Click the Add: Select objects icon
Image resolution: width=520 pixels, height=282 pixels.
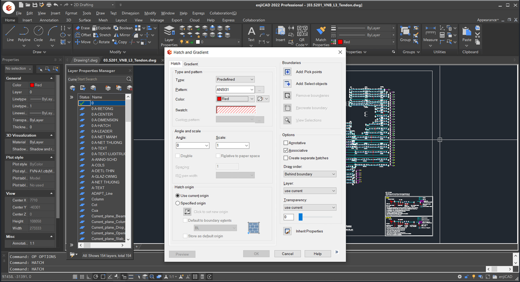coord(287,84)
